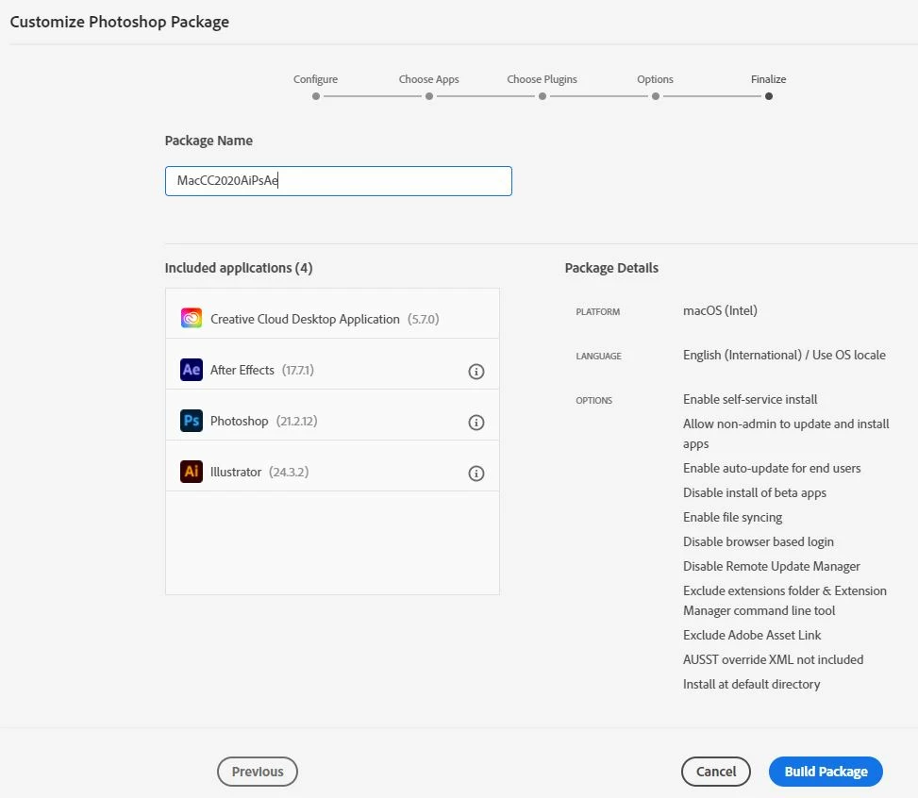Click the Cancel button
Image resolution: width=918 pixels, height=798 pixels.
point(715,772)
